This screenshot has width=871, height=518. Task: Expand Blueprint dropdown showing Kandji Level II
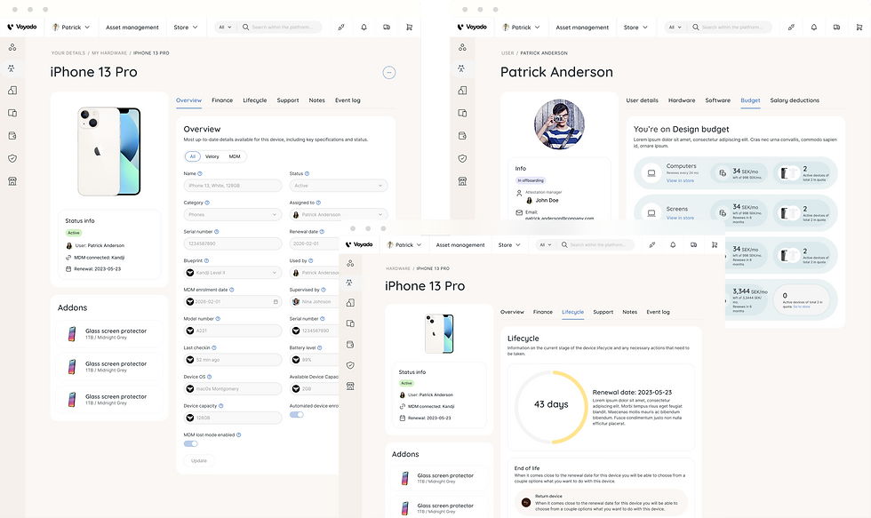point(233,273)
